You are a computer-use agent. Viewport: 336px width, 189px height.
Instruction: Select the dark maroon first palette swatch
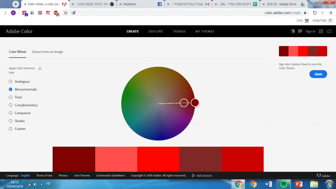[74, 159]
